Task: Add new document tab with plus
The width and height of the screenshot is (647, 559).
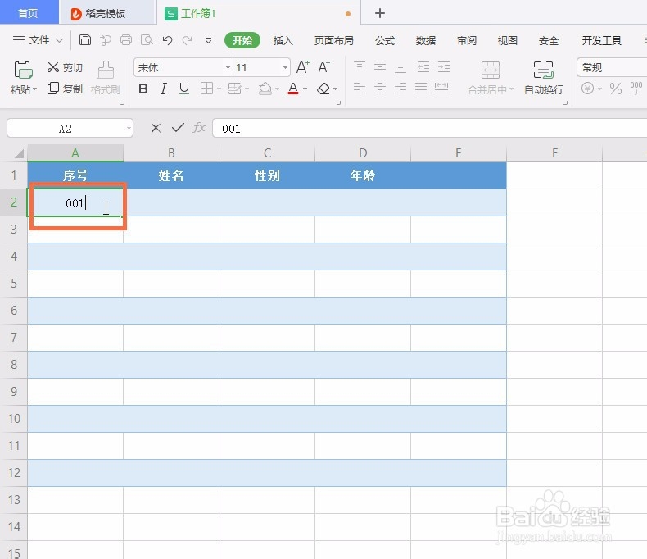Action: pos(380,13)
